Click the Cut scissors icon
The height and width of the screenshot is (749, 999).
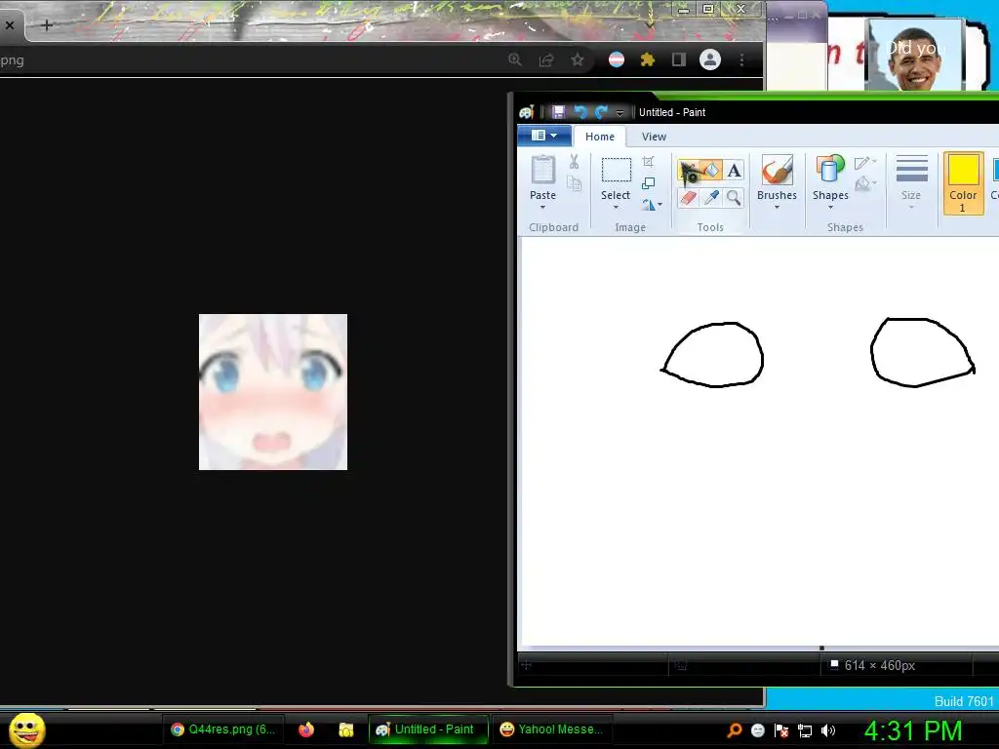[574, 162]
